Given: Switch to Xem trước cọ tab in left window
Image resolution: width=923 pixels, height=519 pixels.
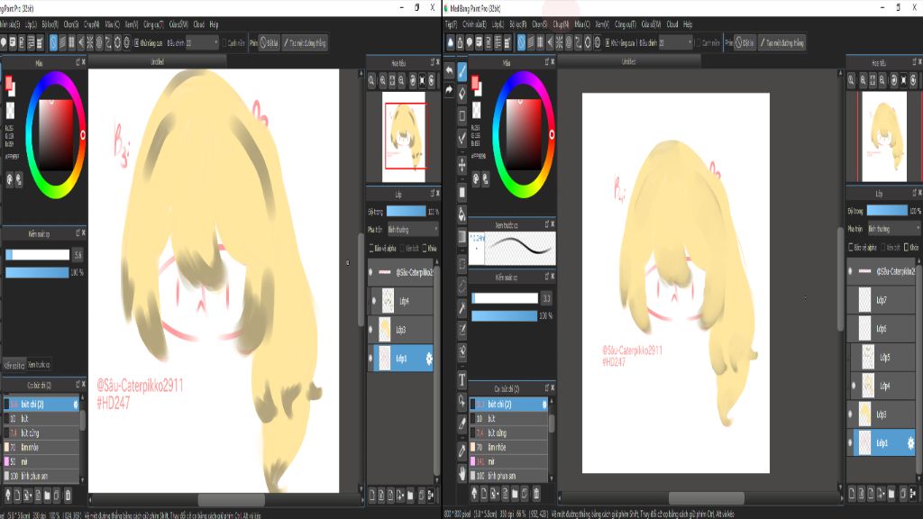Looking at the screenshot, I should pos(39,365).
